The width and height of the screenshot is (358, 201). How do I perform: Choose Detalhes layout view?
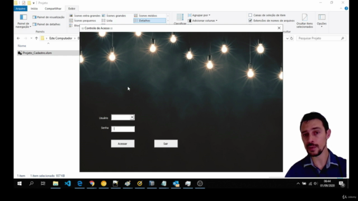click(x=149, y=21)
